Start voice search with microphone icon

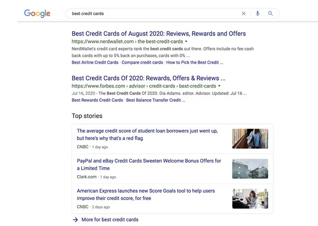[x=258, y=14]
